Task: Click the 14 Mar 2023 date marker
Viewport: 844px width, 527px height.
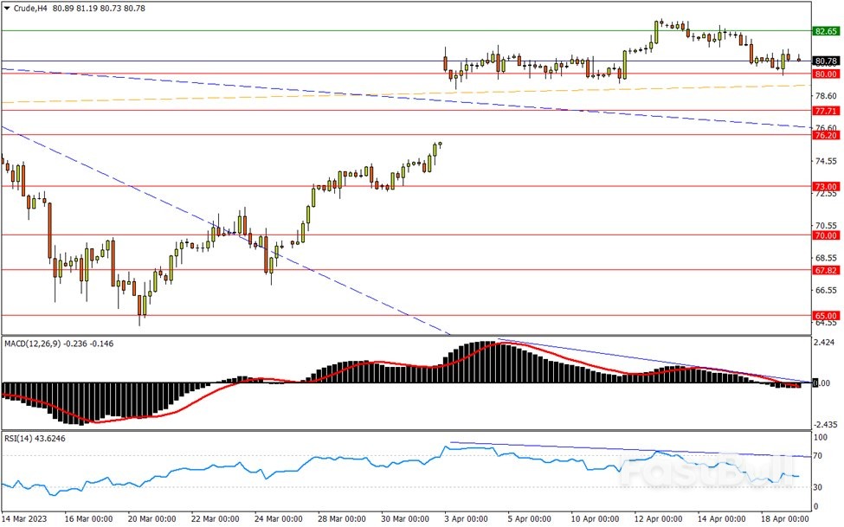Action: 25,518
